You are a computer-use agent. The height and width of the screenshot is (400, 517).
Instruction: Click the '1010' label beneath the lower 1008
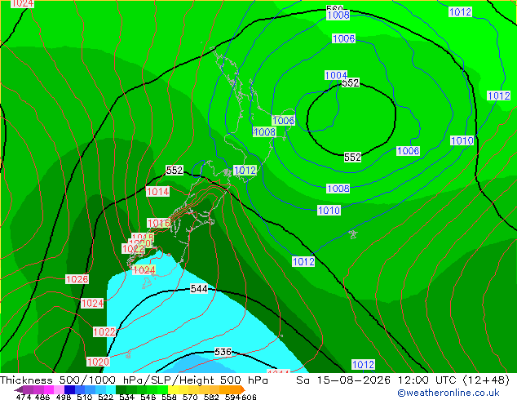[x=329, y=211]
